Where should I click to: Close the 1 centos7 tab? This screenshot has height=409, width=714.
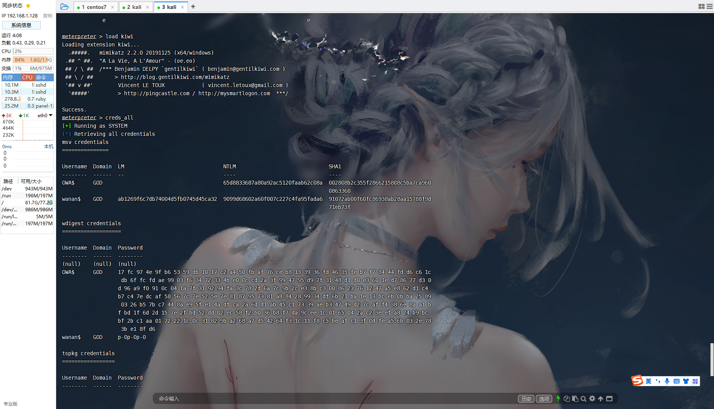[112, 7]
